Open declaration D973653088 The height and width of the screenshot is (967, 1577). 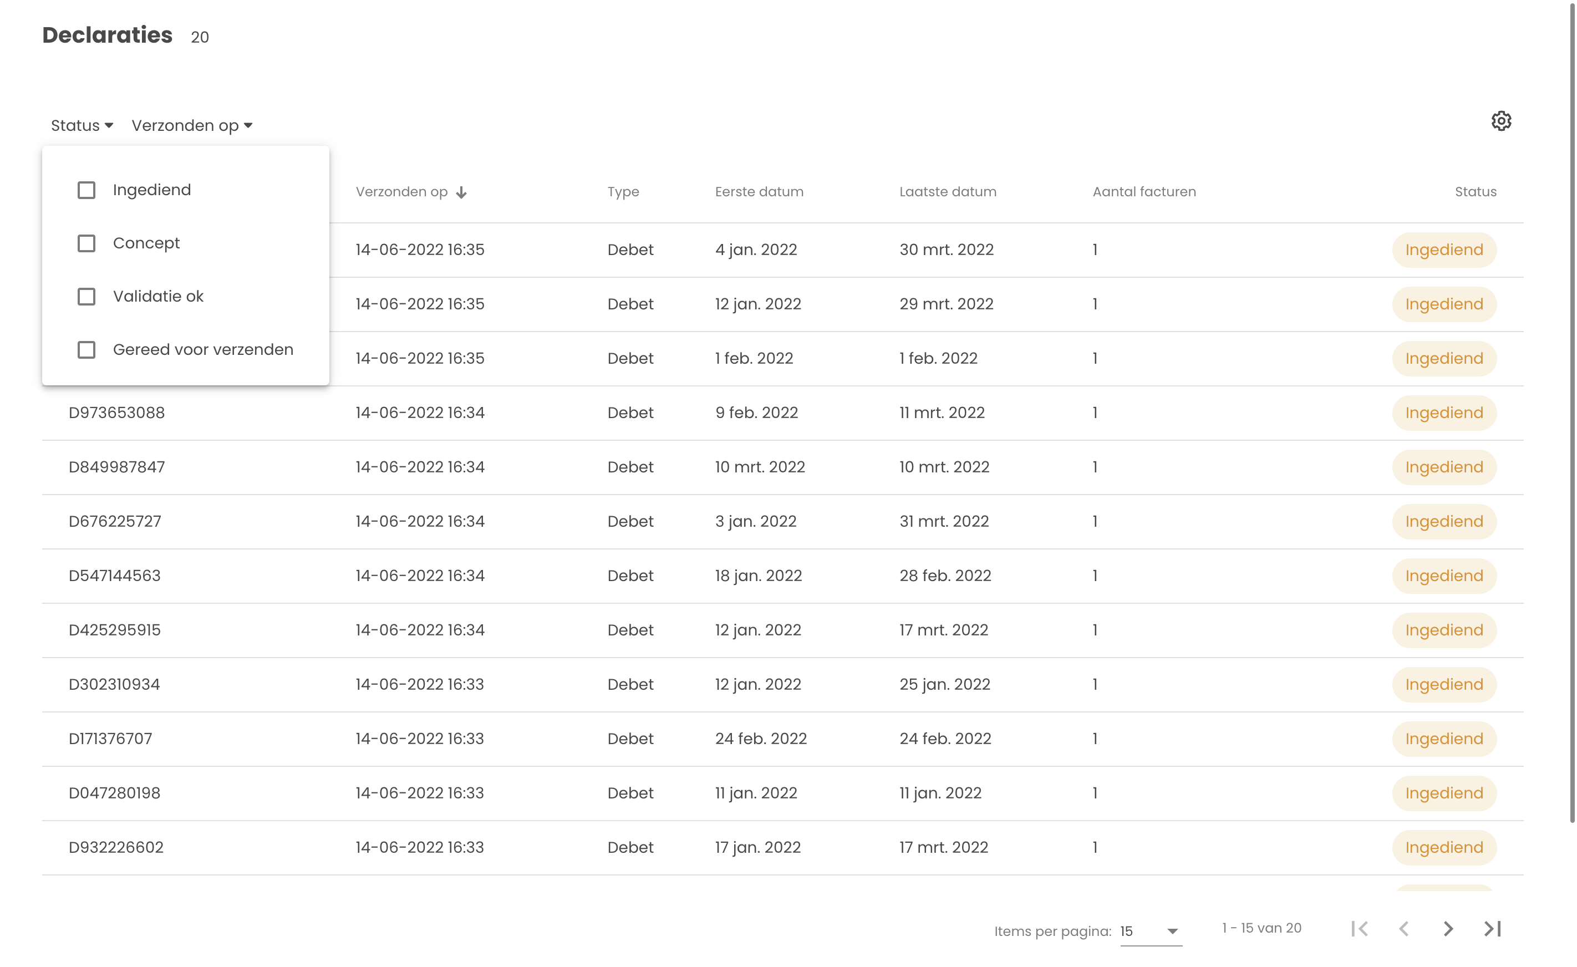[116, 413]
